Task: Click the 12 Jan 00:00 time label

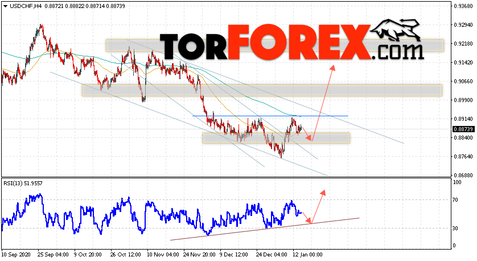Action: (x=307, y=254)
